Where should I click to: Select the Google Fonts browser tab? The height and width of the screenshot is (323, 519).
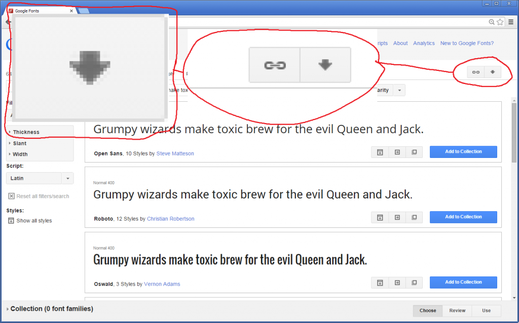(42, 11)
